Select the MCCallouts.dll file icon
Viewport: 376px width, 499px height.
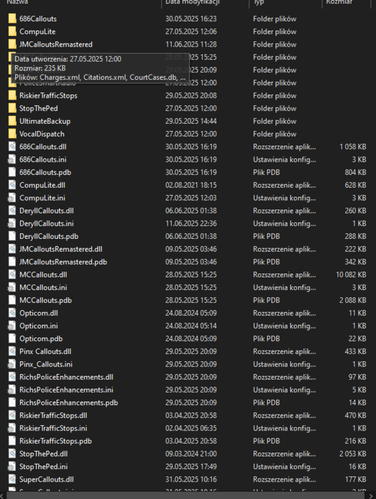pyautogui.click(x=12, y=275)
